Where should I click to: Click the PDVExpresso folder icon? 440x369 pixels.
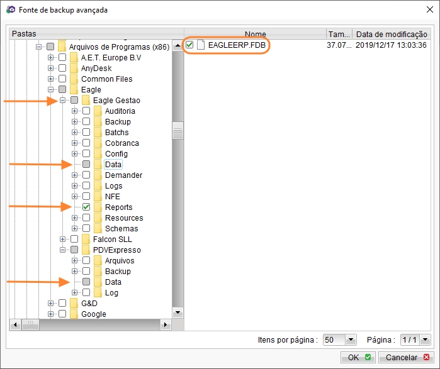pyautogui.click(x=86, y=250)
